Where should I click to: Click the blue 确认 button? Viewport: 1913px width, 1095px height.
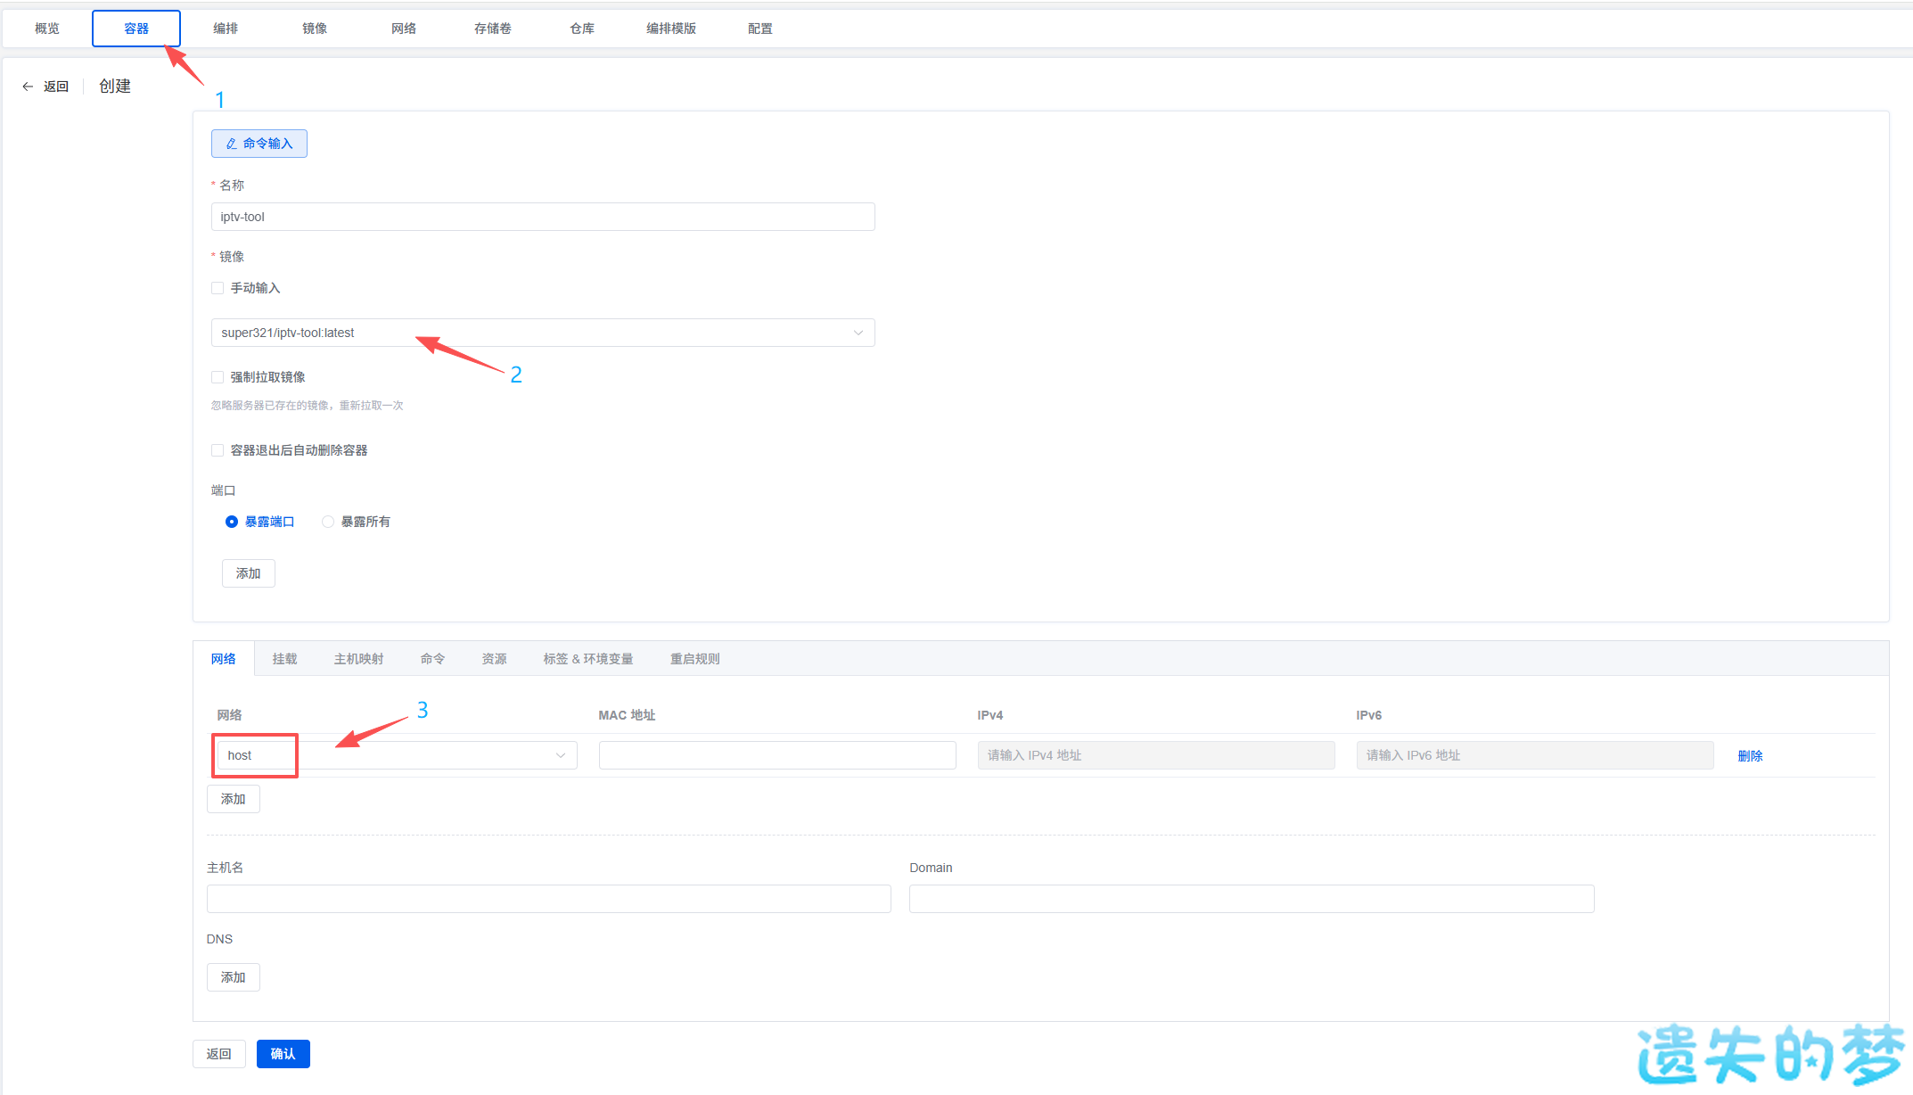pyautogui.click(x=283, y=1054)
